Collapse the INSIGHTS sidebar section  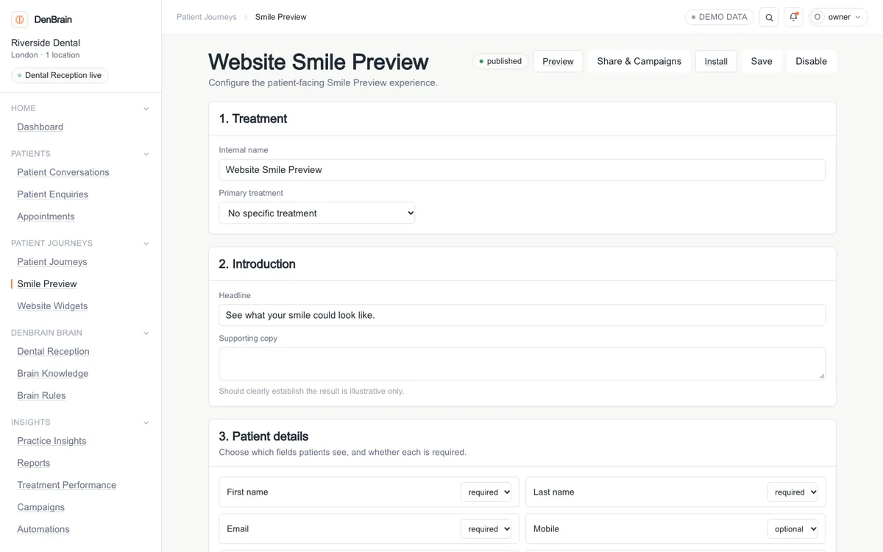pos(146,423)
